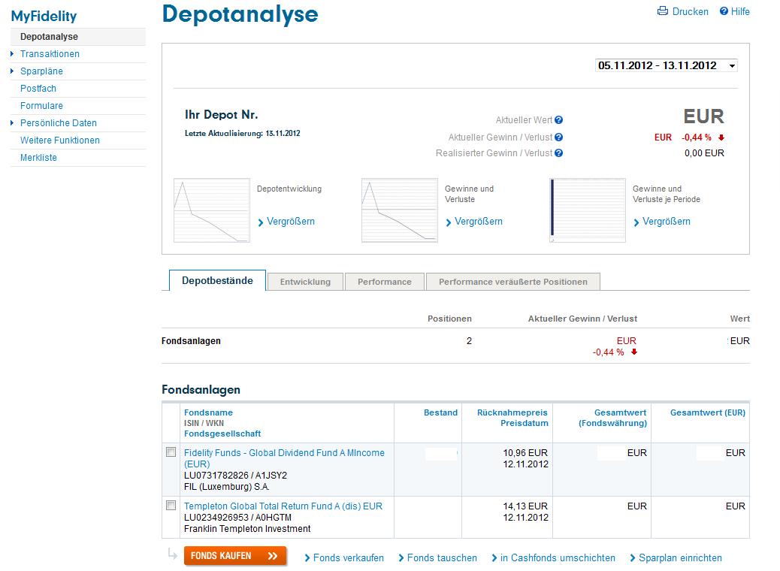Click the Fonds tauschen link
Viewport: 780px width, 571px height.
[x=442, y=558]
